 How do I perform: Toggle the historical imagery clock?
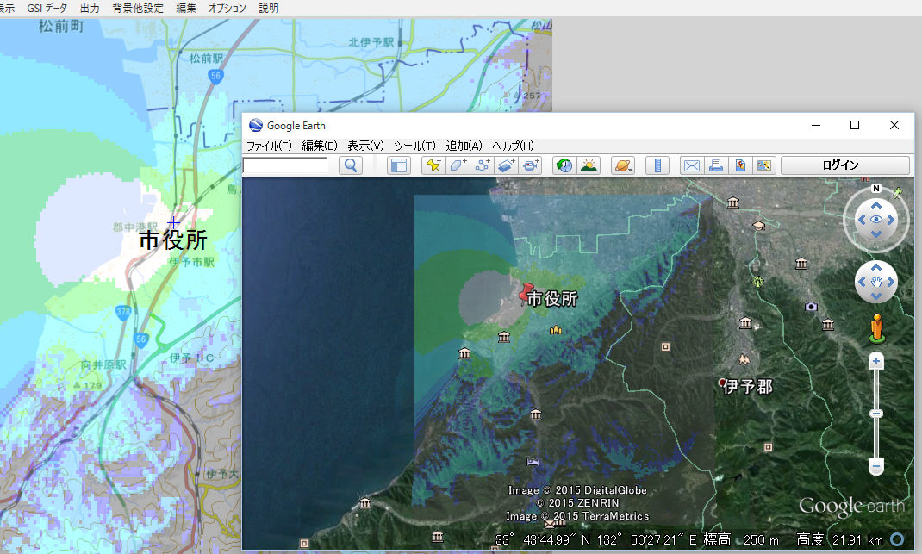[x=564, y=165]
